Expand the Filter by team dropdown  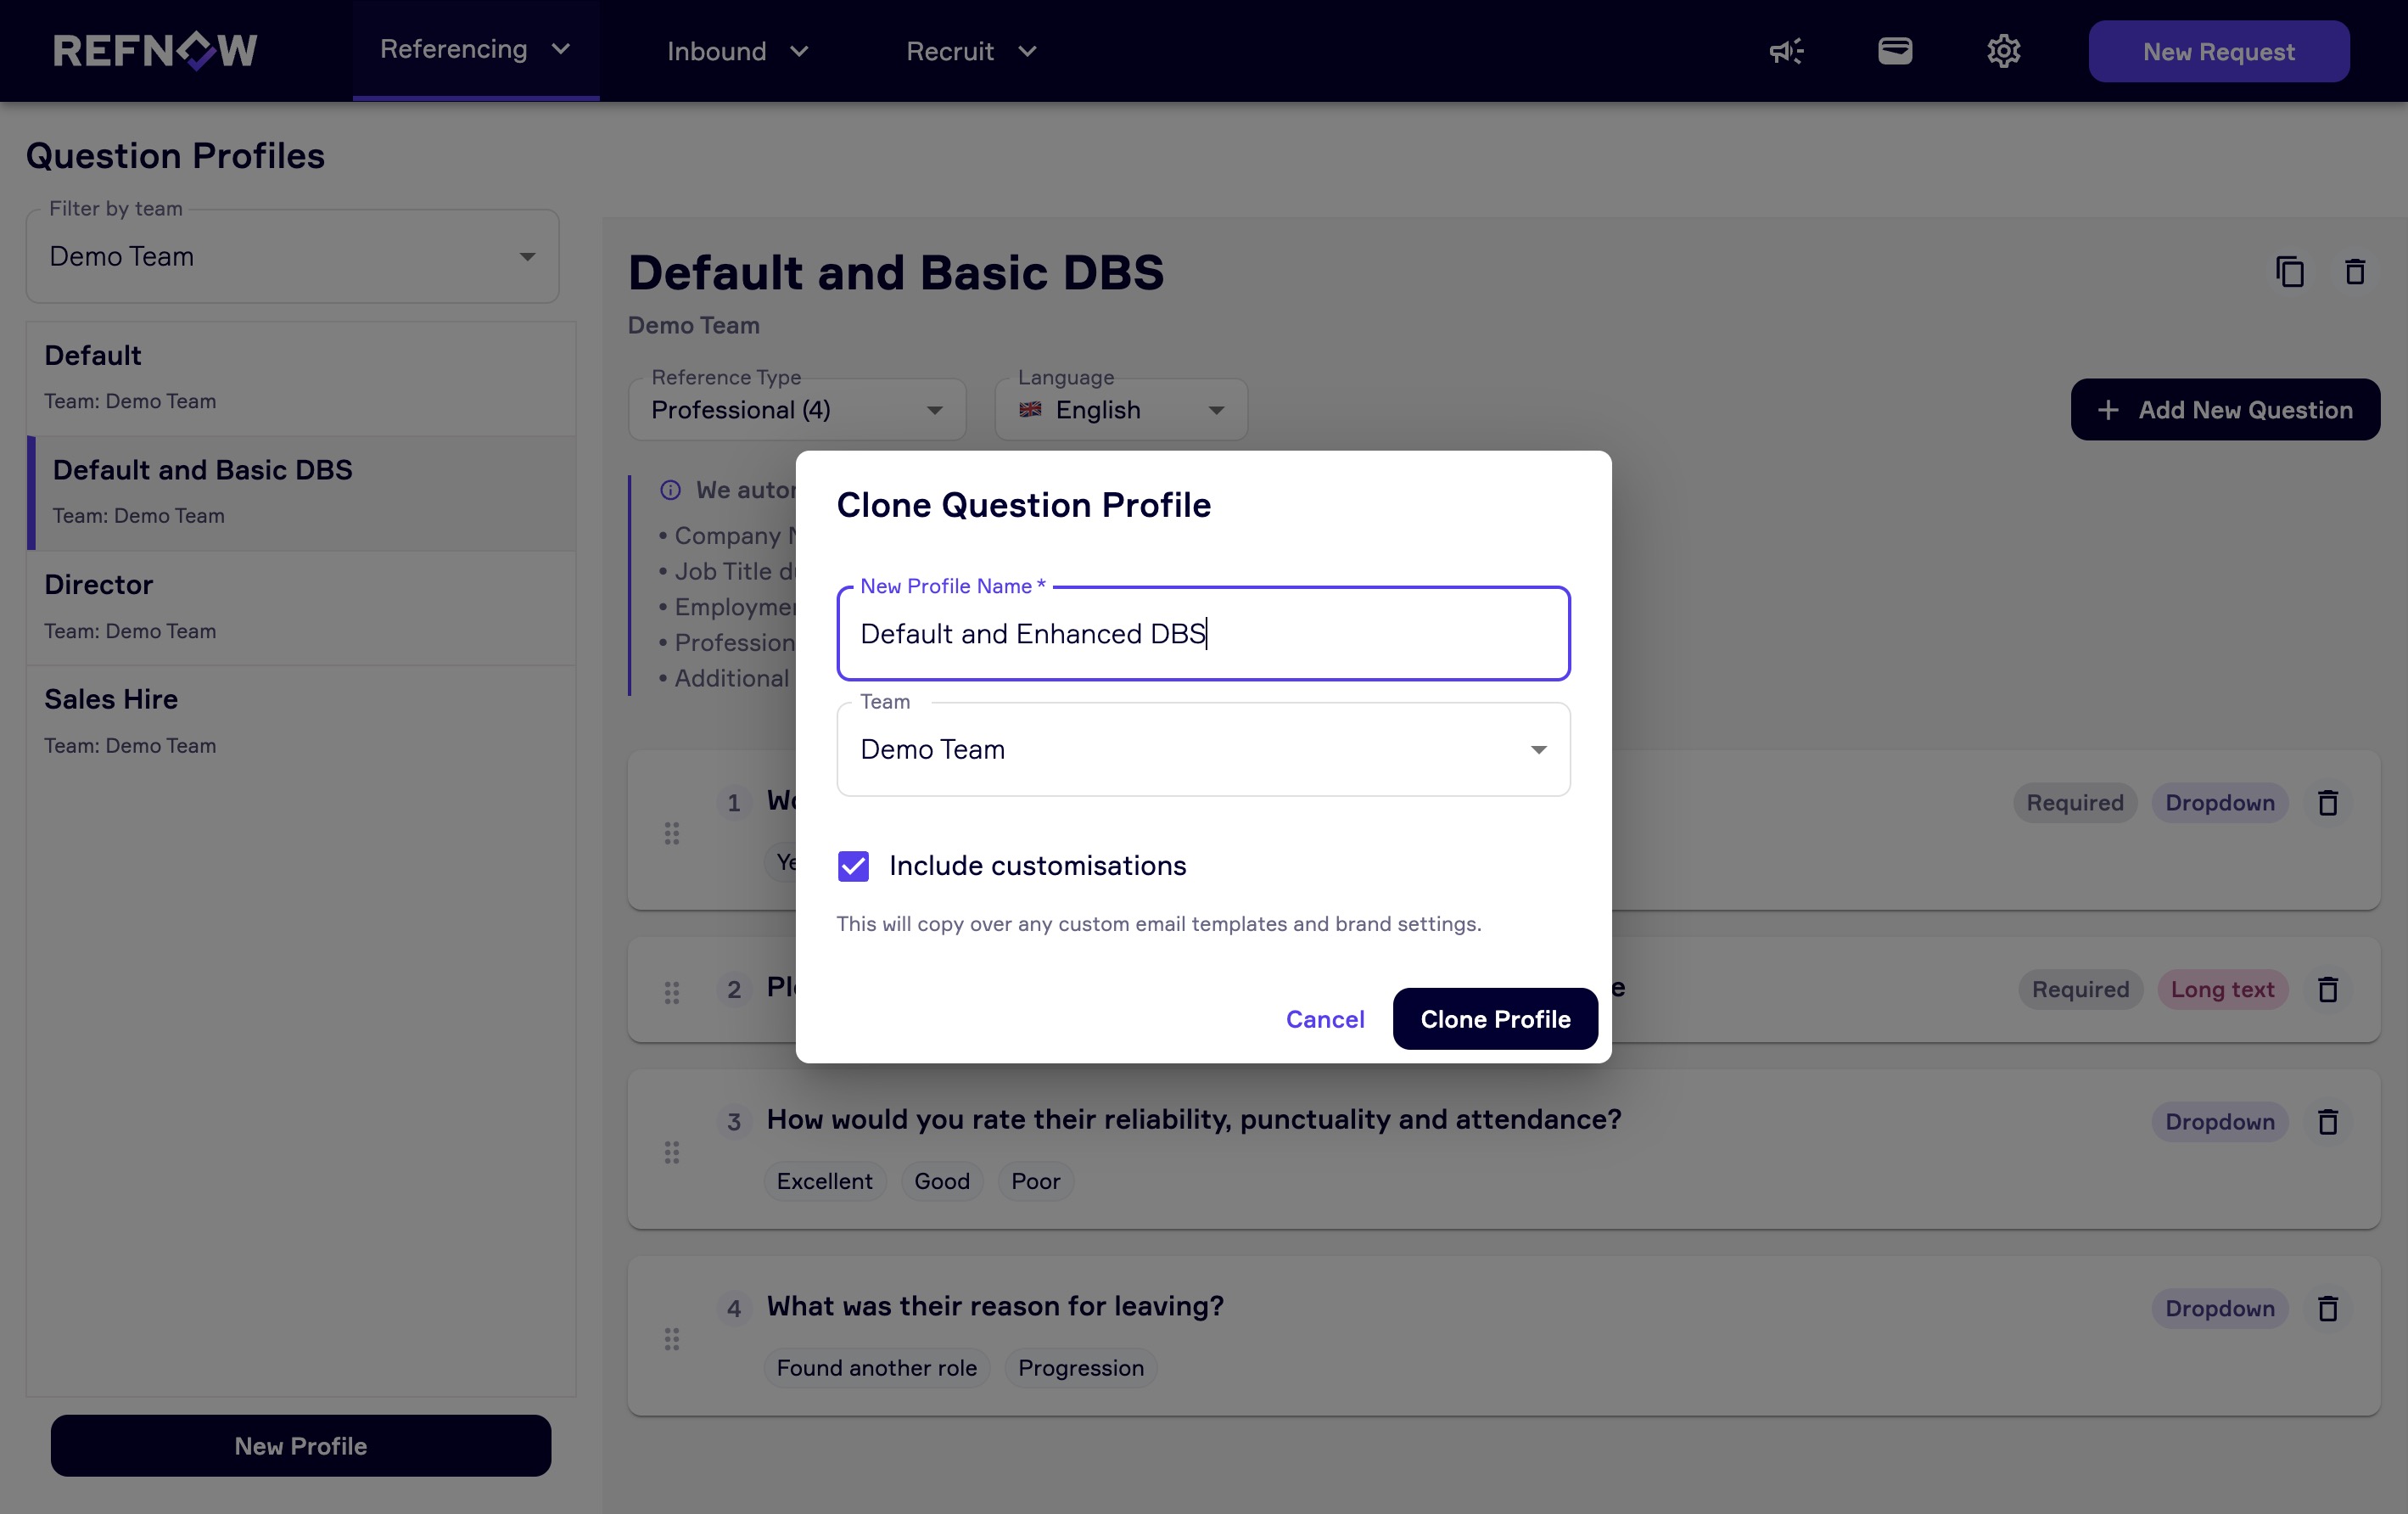coord(292,257)
